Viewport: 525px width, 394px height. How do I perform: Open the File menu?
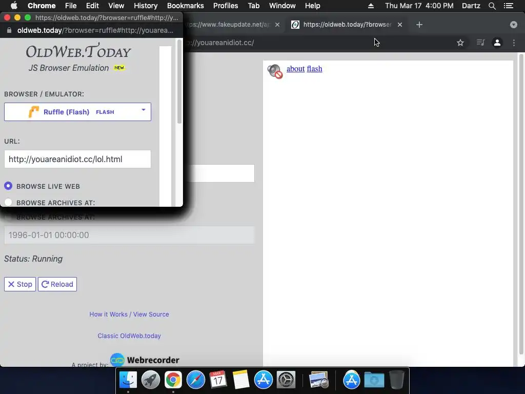click(71, 6)
